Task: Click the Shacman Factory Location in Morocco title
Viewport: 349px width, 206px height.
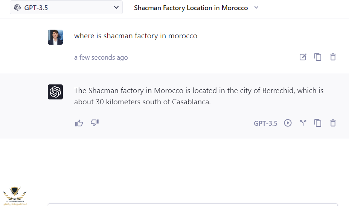Action: pyautogui.click(x=191, y=8)
